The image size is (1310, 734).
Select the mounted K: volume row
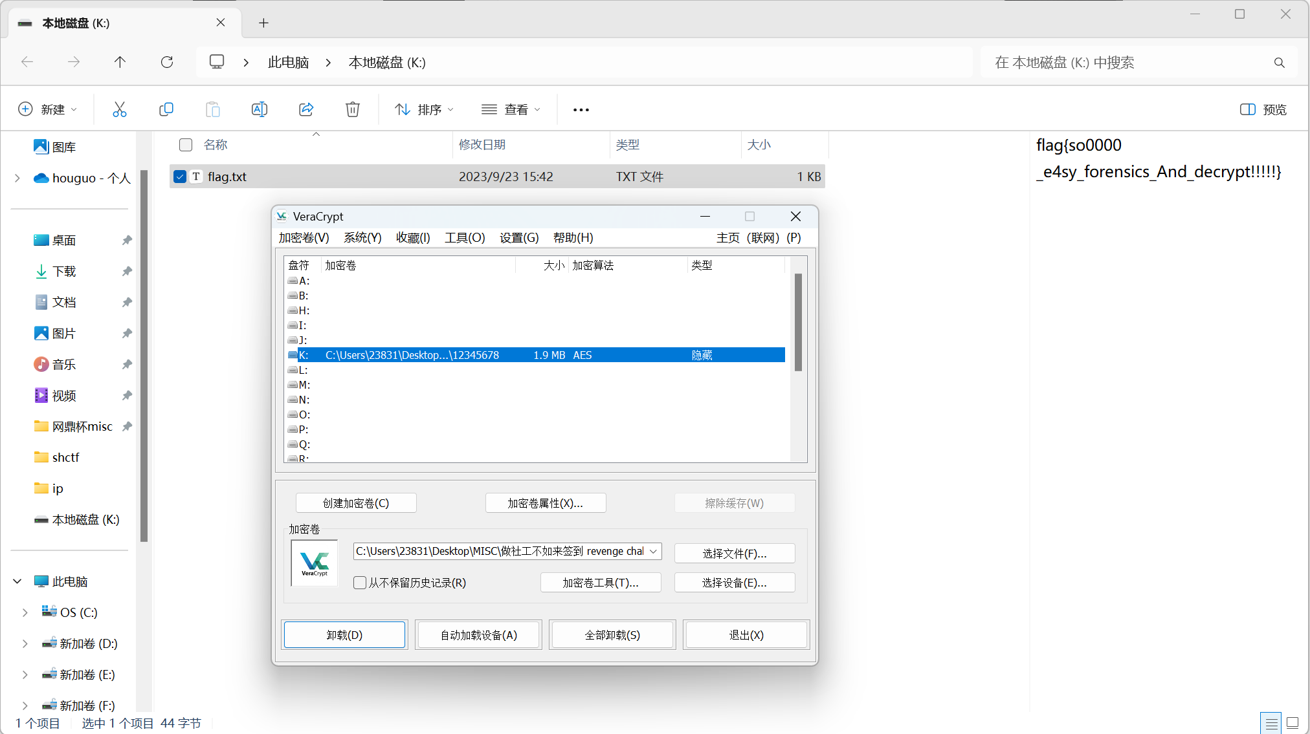[536, 355]
